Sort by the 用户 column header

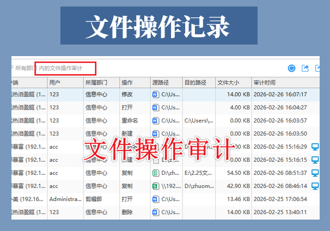coord(65,83)
